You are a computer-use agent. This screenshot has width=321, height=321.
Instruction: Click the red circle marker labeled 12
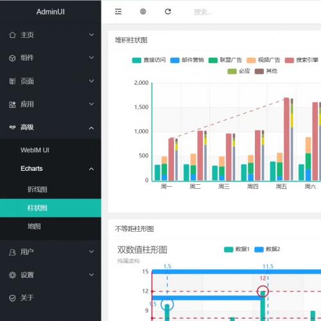pos(263,291)
